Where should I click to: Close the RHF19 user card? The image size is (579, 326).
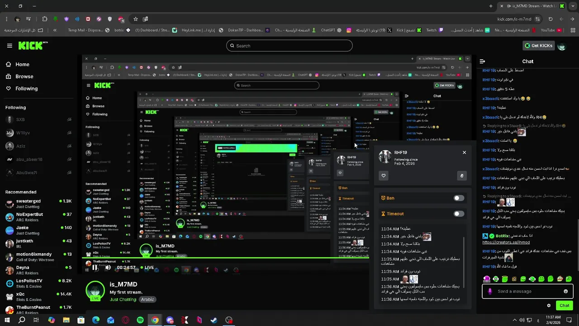pos(464,153)
